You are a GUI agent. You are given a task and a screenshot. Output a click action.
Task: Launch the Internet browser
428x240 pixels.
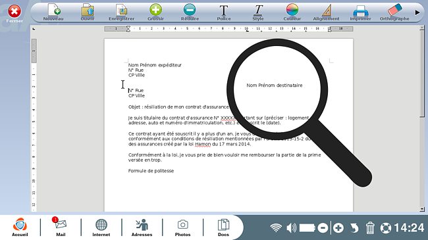[101, 227]
